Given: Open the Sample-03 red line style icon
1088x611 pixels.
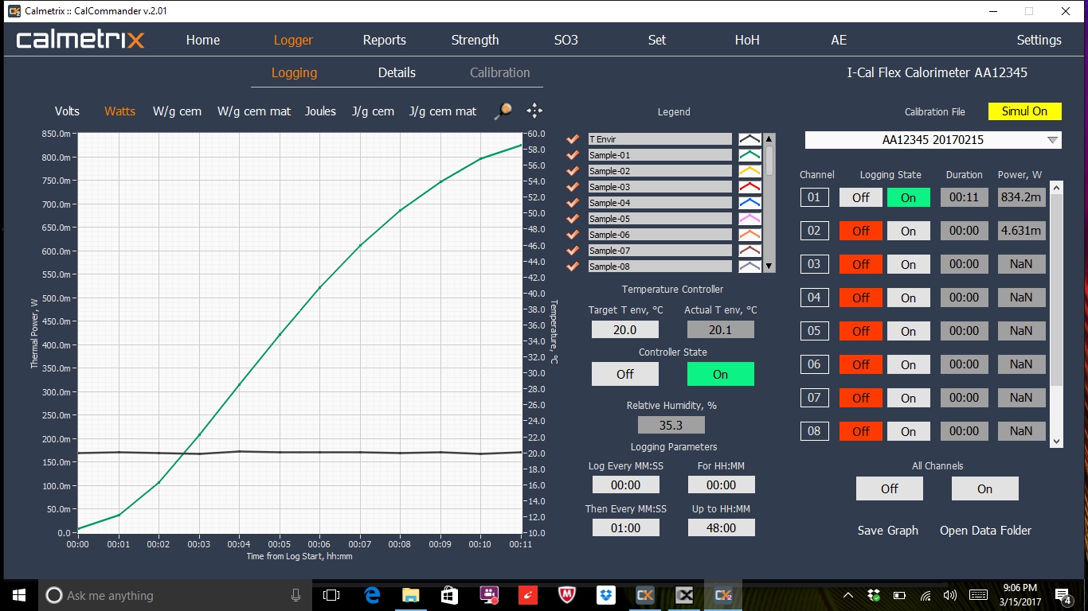Looking at the screenshot, I should [x=749, y=187].
